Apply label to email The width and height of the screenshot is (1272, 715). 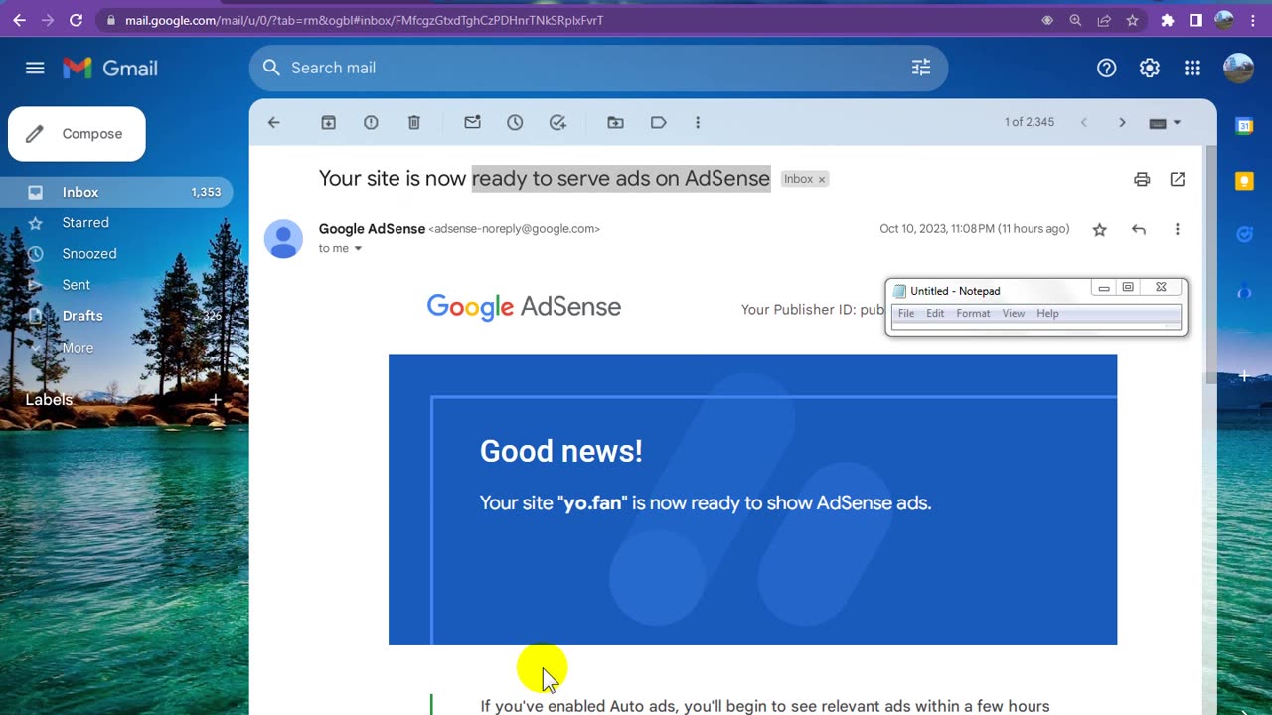pos(658,122)
